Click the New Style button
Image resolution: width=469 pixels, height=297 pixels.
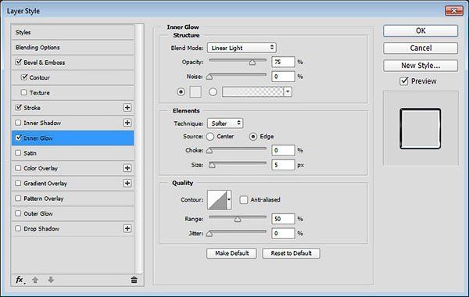(421, 66)
